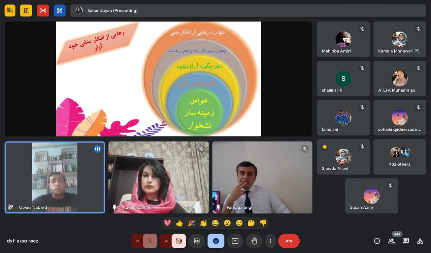Click the yellow captions-off icon at top left
The height and width of the screenshot is (253, 431).
(x=10, y=10)
